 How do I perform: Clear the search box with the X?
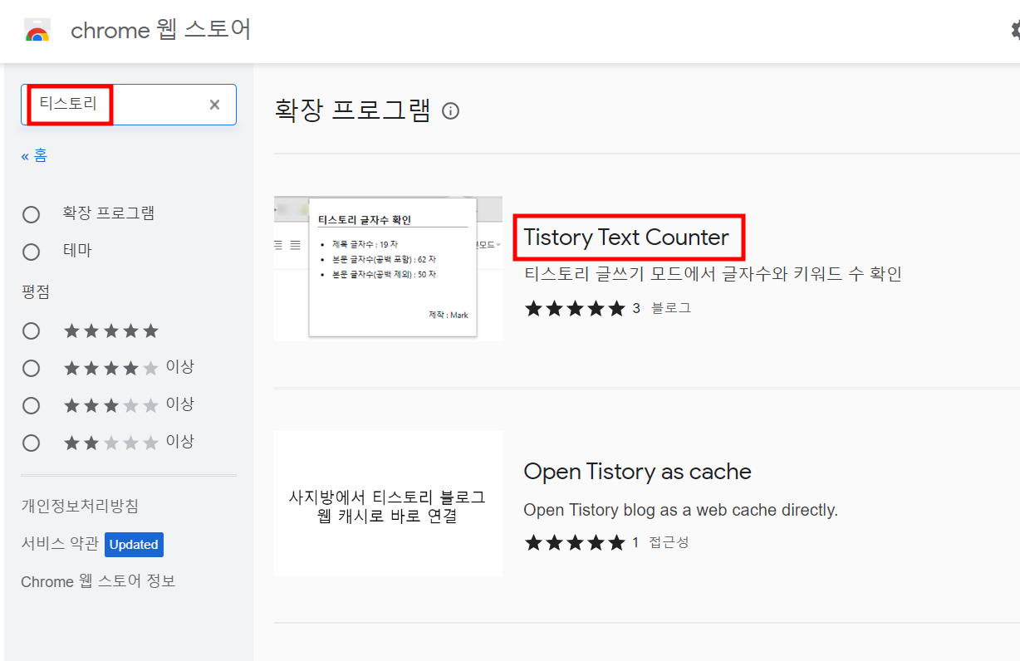tap(214, 105)
